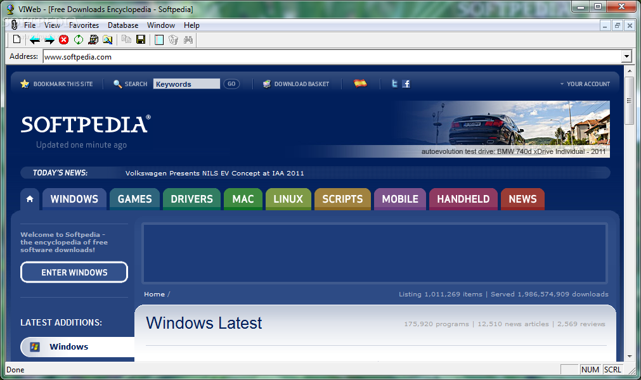
Task: Open the Favorites menu
Action: 84,25
